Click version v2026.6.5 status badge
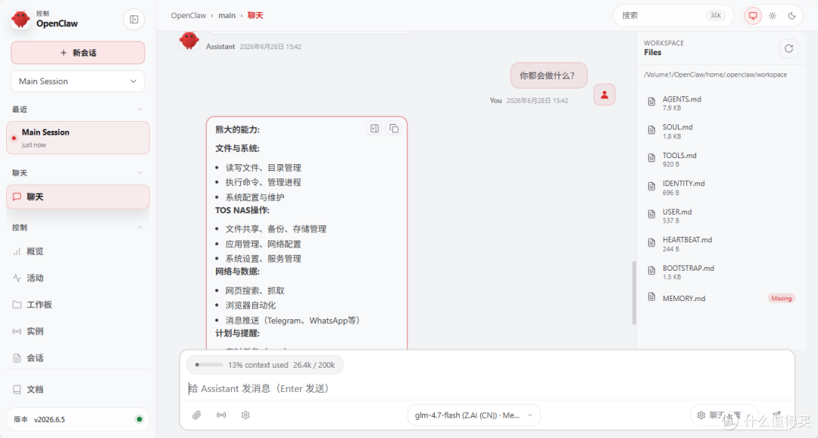 point(78,419)
